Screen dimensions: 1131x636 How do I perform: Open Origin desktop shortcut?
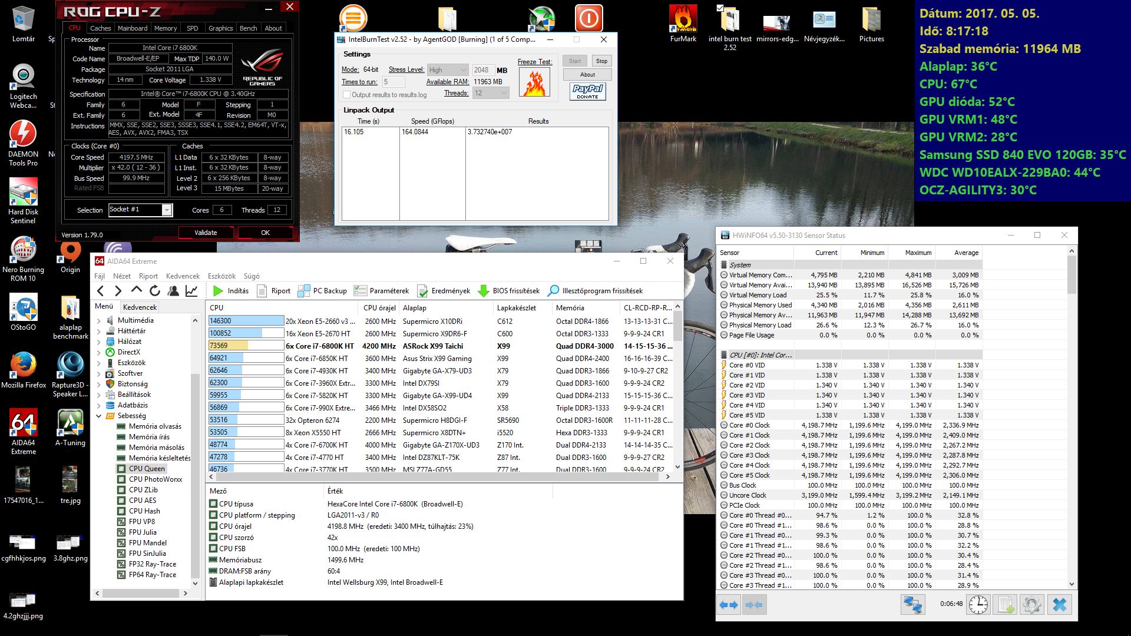pyautogui.click(x=70, y=257)
